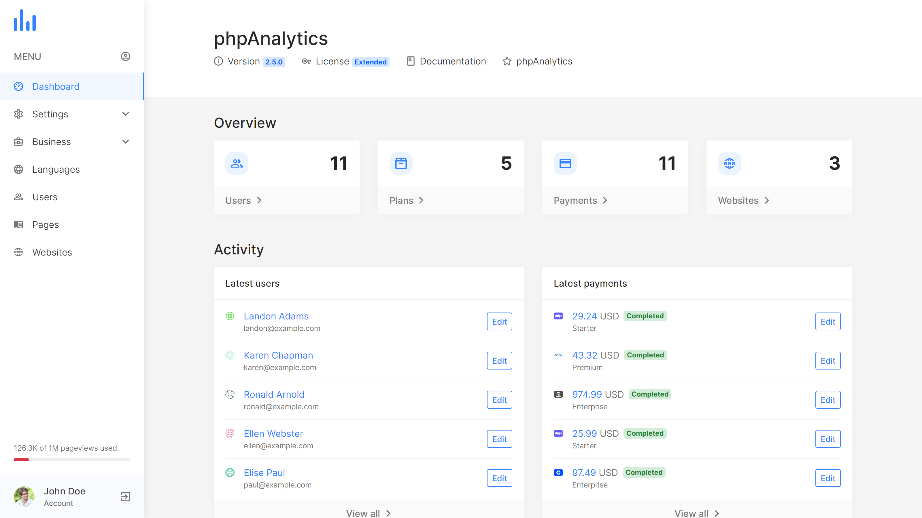Select the Dashboard speedometer icon
This screenshot has height=518, width=922.
(18, 86)
